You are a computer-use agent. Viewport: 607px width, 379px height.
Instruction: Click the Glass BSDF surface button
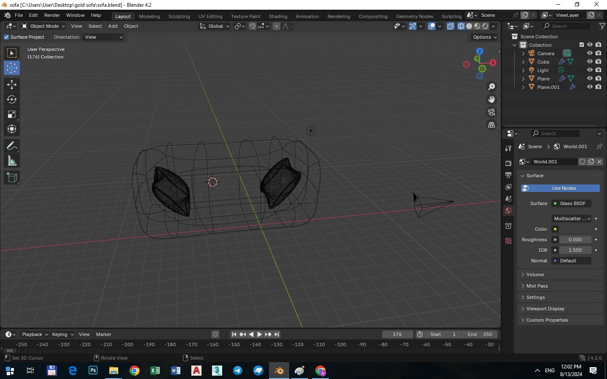(572, 203)
